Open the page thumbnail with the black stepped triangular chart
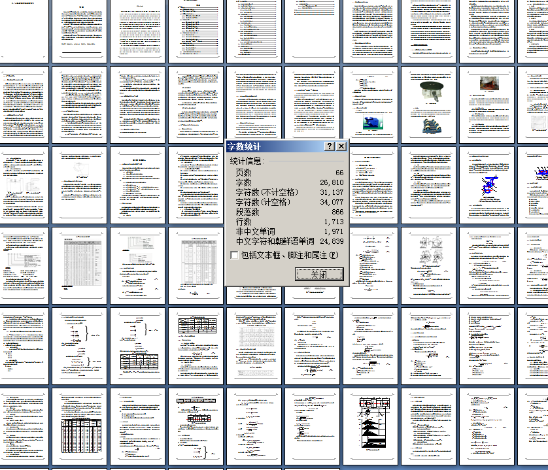 pyautogui.click(x=371, y=426)
